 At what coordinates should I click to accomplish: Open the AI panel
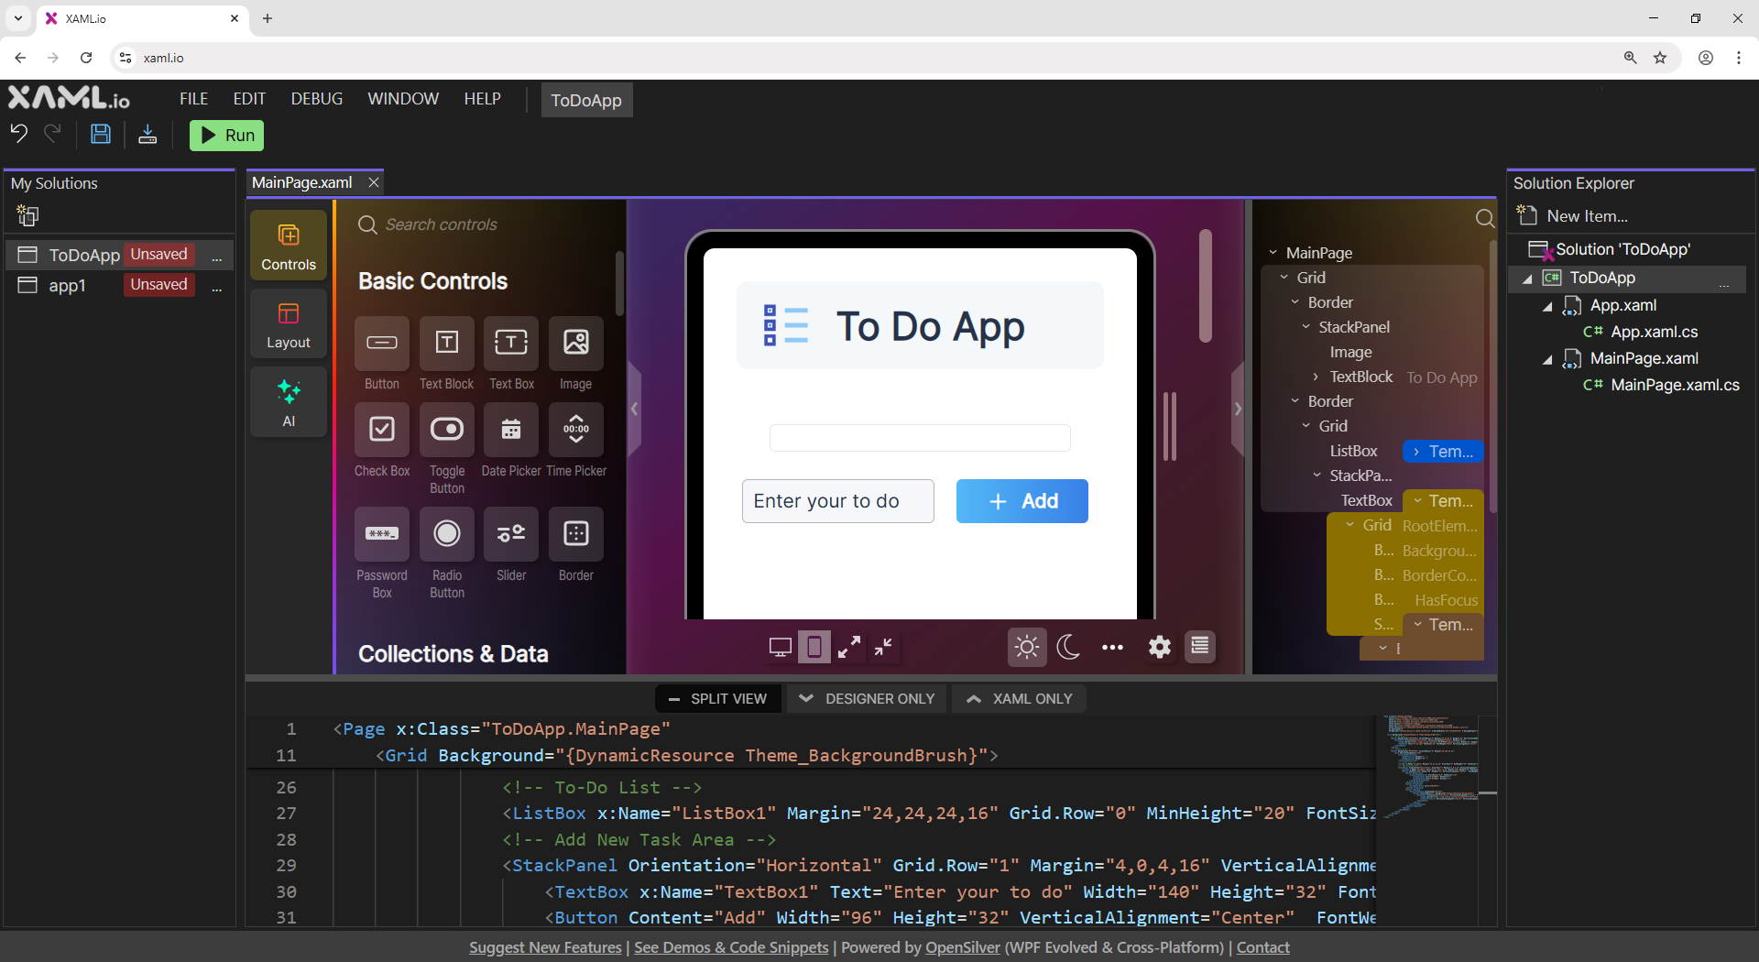[x=288, y=401]
